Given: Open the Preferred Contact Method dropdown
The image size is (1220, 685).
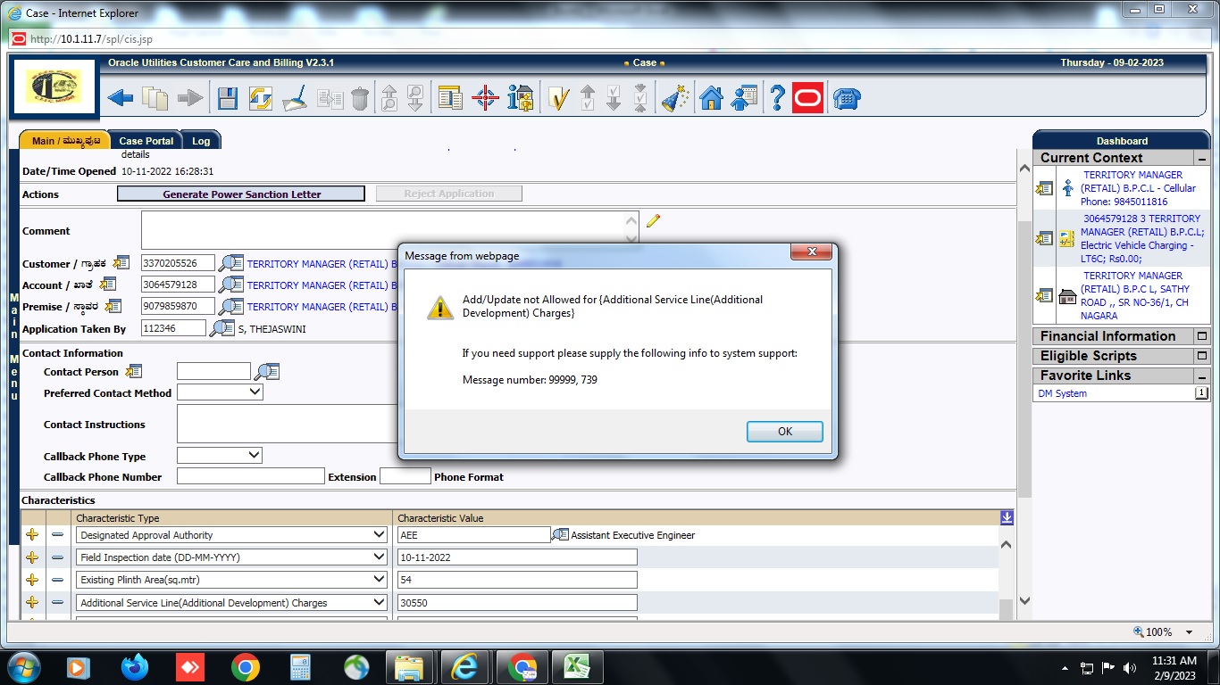Looking at the screenshot, I should (220, 392).
